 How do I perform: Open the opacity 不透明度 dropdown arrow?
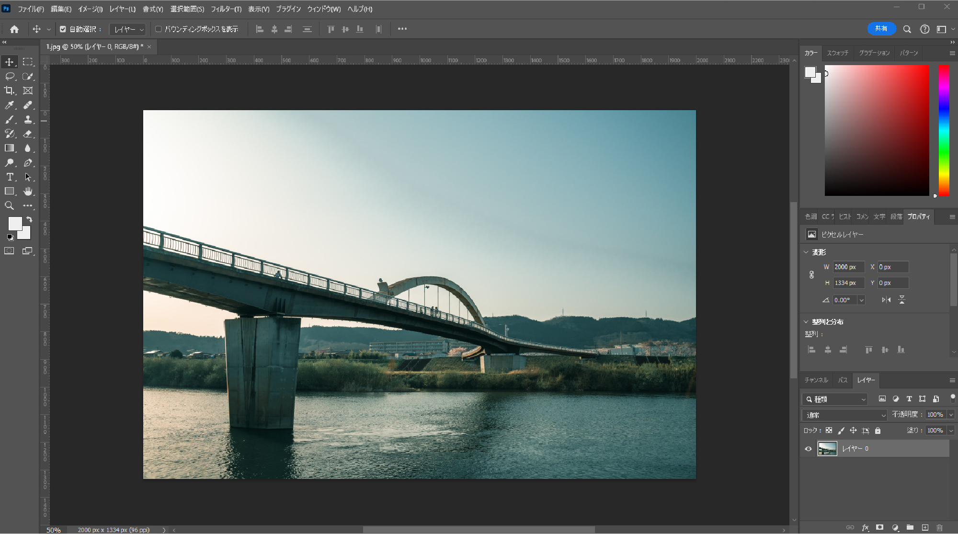(951, 415)
